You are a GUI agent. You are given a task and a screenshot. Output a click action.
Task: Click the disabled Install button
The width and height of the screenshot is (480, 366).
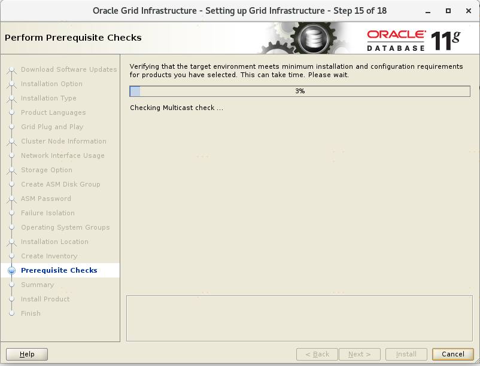[406, 354]
